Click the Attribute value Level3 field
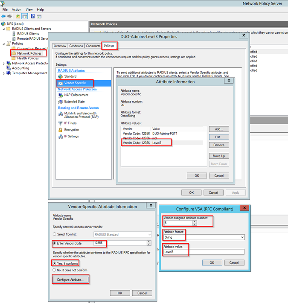 click(x=204, y=252)
